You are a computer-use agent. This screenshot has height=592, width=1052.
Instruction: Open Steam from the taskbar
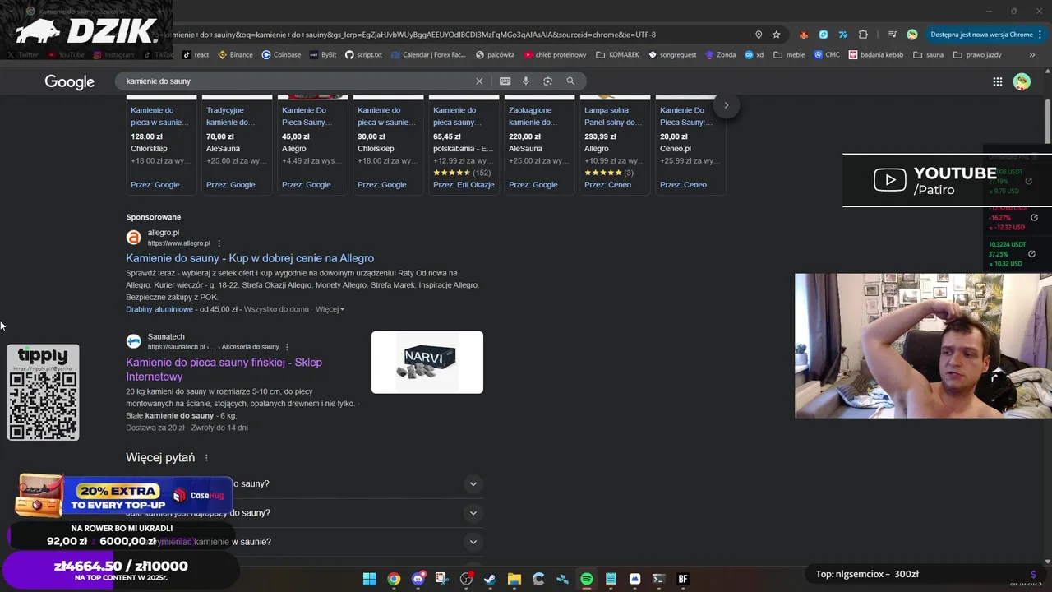coord(490,579)
